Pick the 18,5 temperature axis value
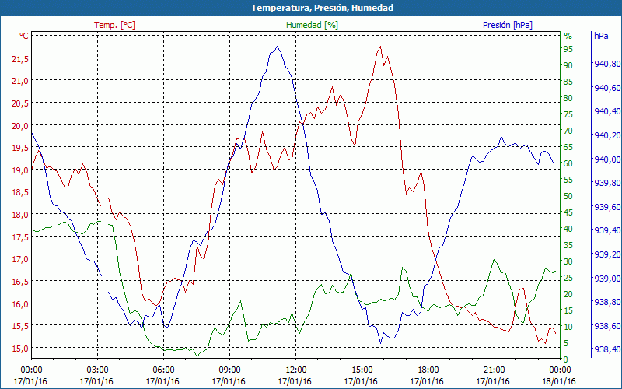 [x=20, y=192]
